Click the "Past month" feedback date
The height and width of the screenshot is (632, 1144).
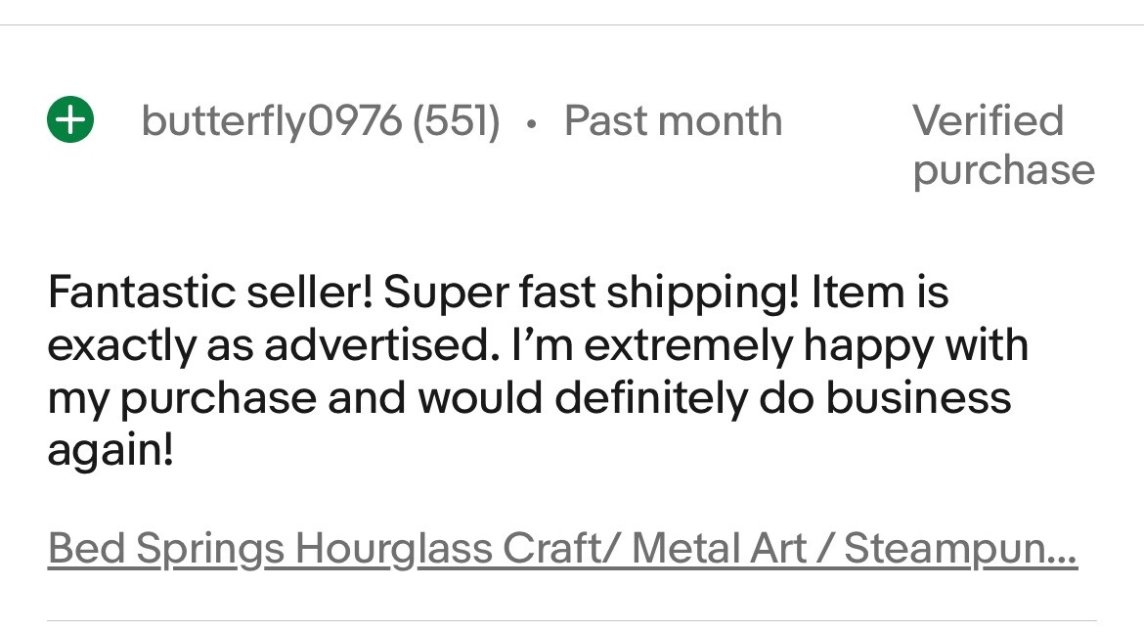(x=673, y=121)
